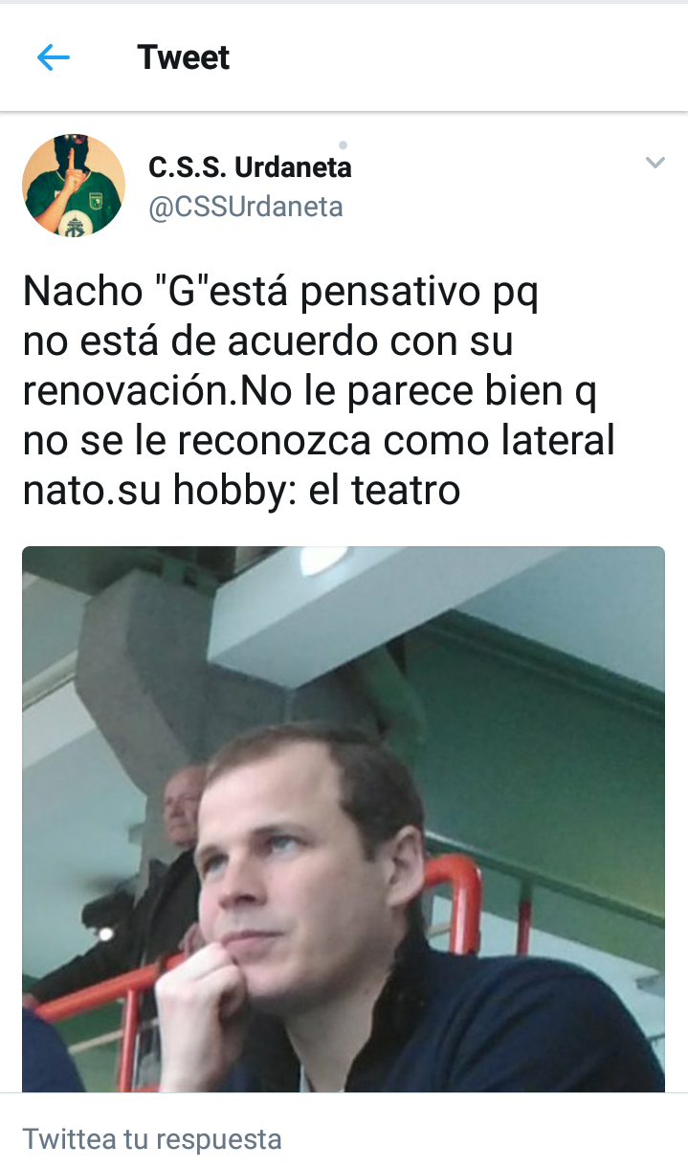Tap the Tweet header title
Viewport: 688px width, 1167px height.
184,57
